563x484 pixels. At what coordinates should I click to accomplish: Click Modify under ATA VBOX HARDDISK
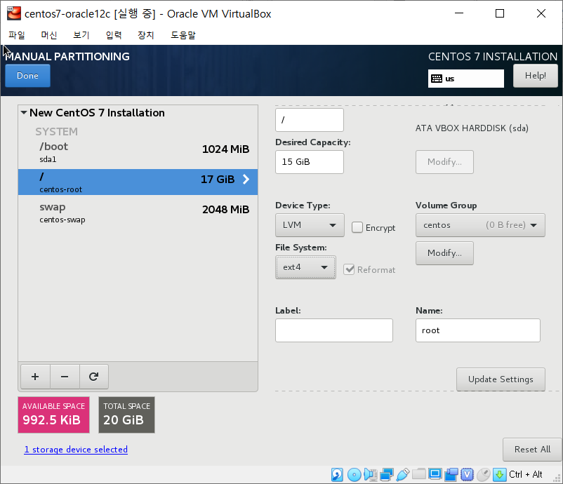pyautogui.click(x=444, y=162)
